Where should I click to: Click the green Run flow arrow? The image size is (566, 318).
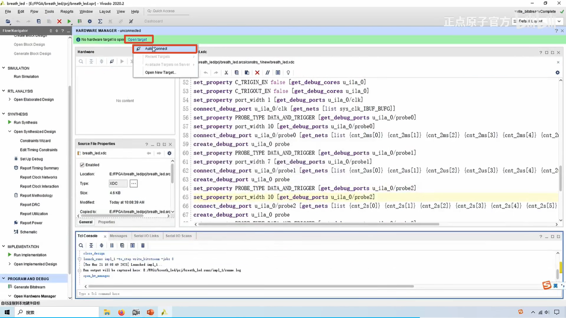click(69, 21)
